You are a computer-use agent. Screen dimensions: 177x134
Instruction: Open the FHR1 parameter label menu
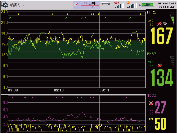coord(151,13)
